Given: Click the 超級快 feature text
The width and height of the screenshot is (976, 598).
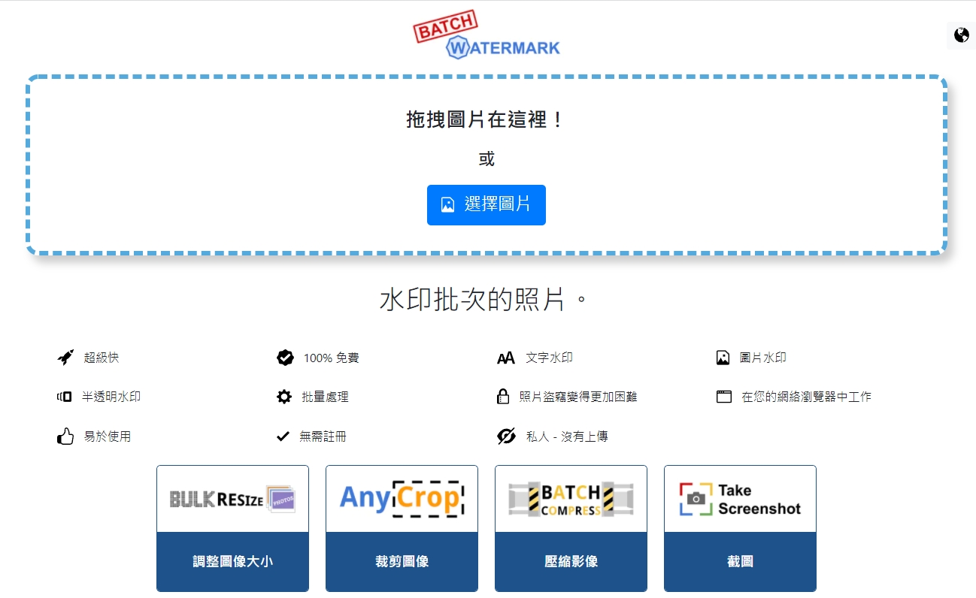Looking at the screenshot, I should (x=102, y=358).
